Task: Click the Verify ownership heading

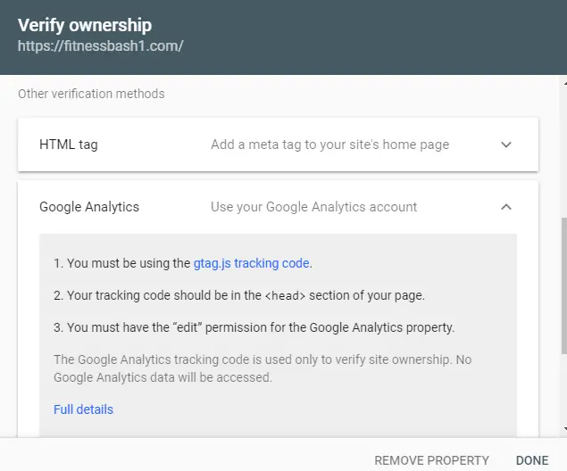Action: pyautogui.click(x=85, y=25)
